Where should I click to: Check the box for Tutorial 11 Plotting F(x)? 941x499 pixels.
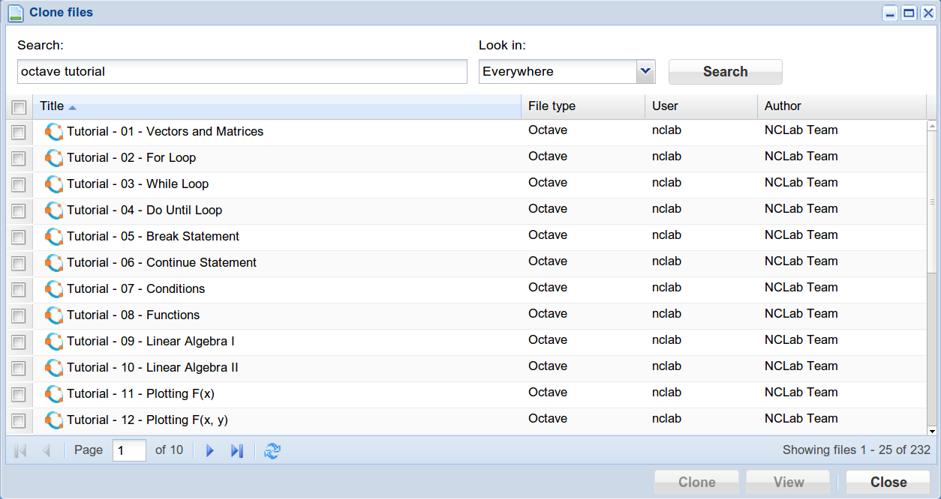pos(19,395)
